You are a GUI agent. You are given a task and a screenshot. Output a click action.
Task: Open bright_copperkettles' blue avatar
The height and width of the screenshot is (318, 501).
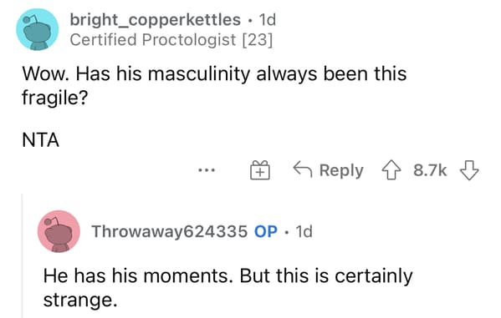(38, 29)
